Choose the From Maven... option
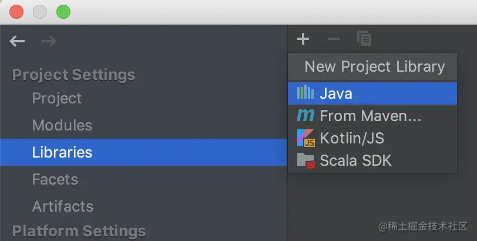The image size is (477, 241). coord(370,116)
